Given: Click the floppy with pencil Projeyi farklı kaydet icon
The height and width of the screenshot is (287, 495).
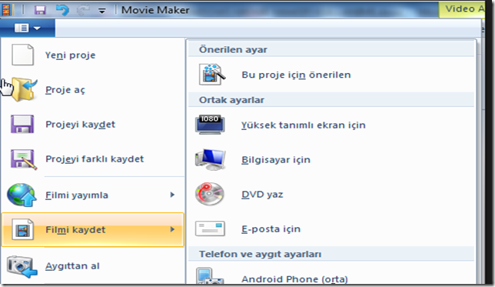Looking at the screenshot, I should [x=24, y=159].
